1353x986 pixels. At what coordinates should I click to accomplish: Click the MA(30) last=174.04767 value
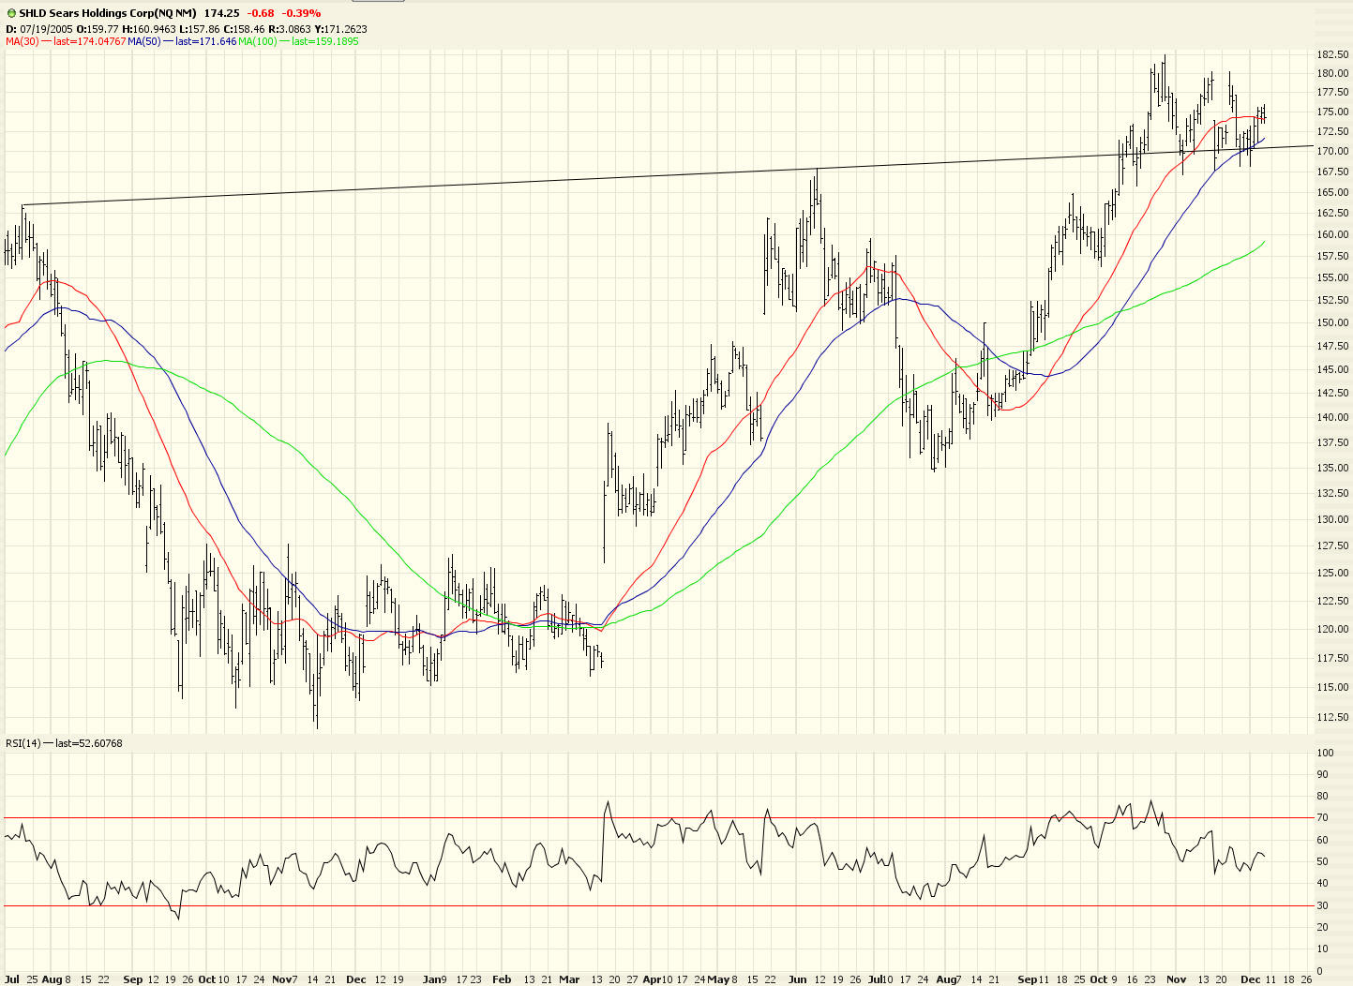tap(89, 41)
